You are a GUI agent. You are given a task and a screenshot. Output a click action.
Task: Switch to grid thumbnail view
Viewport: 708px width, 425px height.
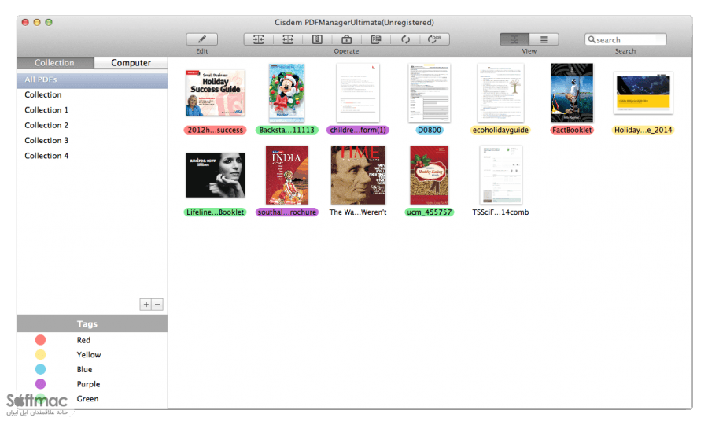click(x=514, y=39)
